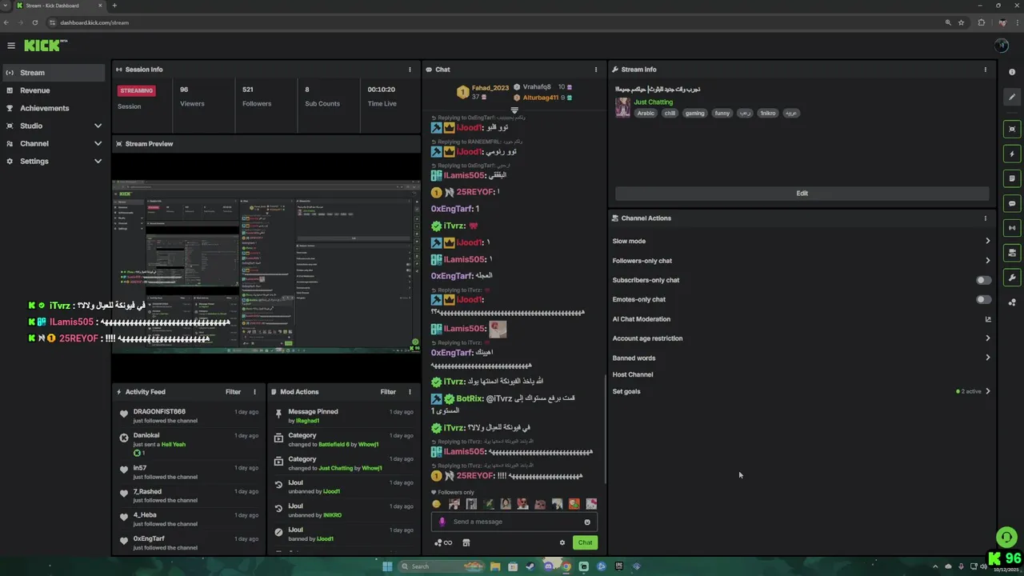Reload the browser page
Screen dimensions: 1024x576
pos(35,22)
